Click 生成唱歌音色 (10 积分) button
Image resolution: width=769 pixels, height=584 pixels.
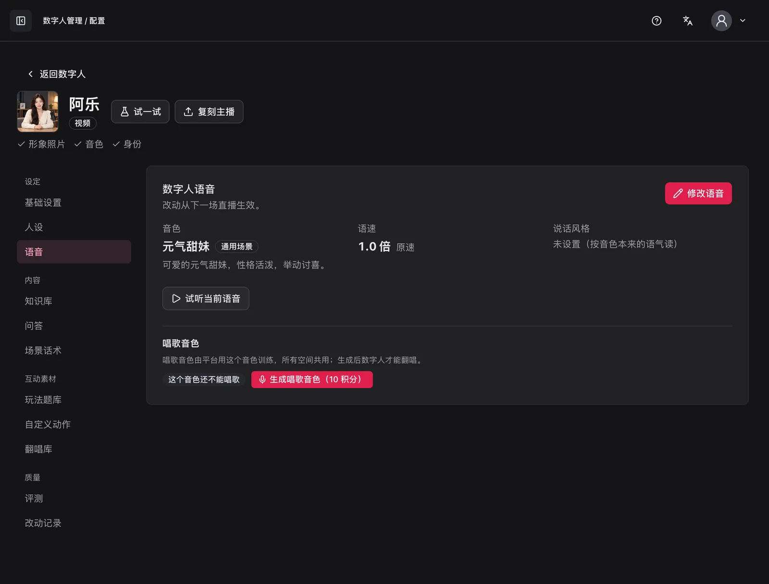312,379
